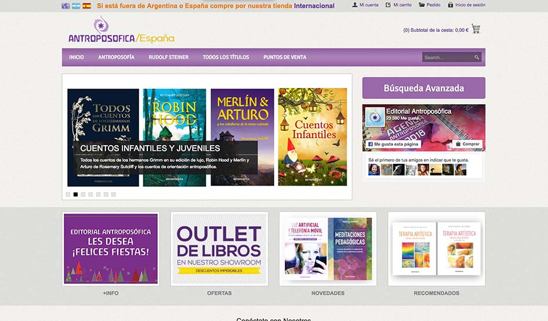Screen dimensions: 548x321
Task: Open the Novedades books banner
Action: (328, 249)
